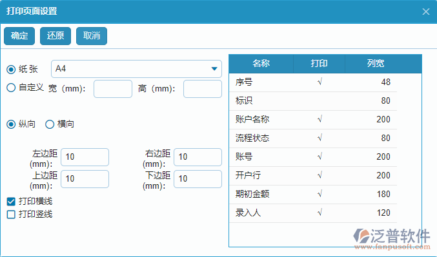Click the 确定 confirm button

point(19,36)
